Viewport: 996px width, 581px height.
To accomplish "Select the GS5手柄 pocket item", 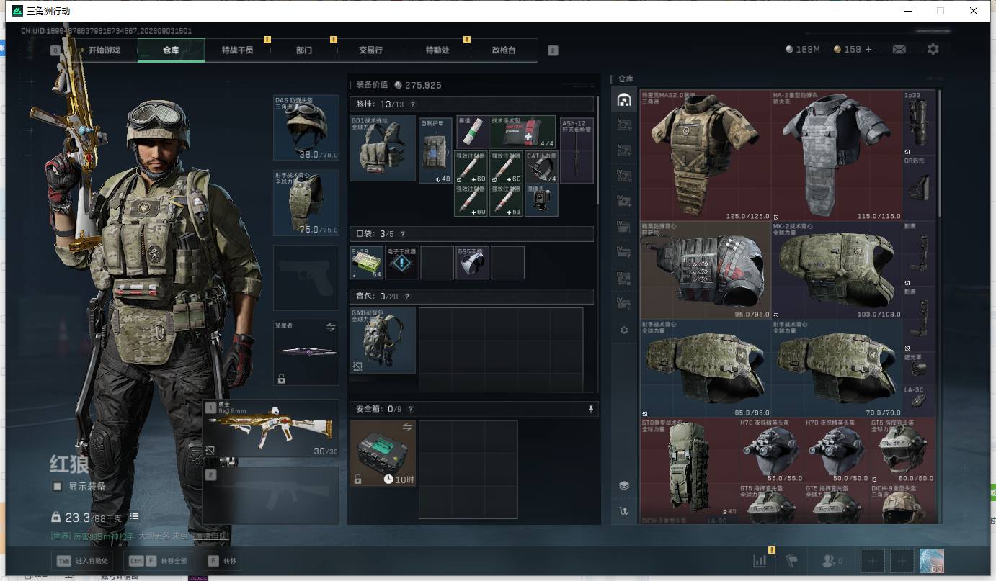I will tap(472, 263).
